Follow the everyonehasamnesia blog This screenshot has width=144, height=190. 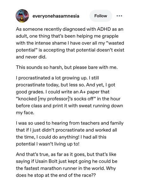click(101, 16)
